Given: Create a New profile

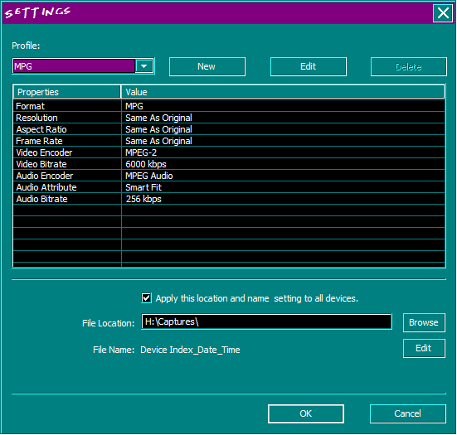Looking at the screenshot, I should coord(207,66).
